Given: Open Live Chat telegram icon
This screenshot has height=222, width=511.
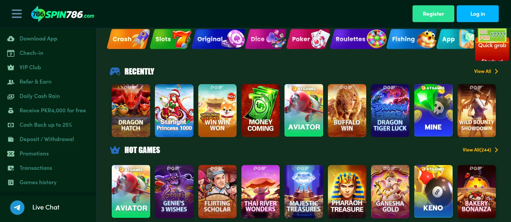Looking at the screenshot, I should click(x=17, y=208).
